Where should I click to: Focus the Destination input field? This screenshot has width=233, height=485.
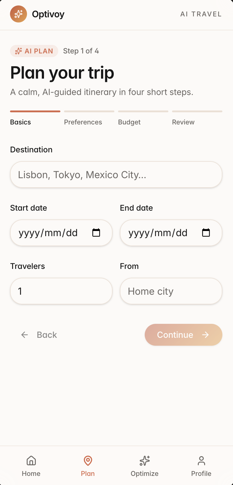pos(116,175)
